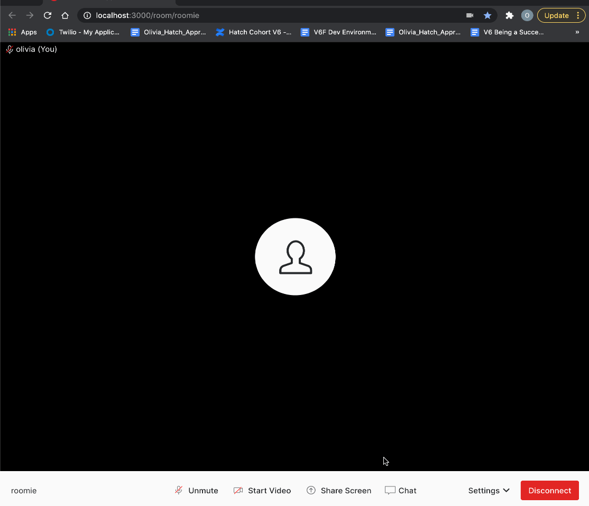Click the olivia (You) participant label
The width and height of the screenshot is (589, 506).
point(36,49)
